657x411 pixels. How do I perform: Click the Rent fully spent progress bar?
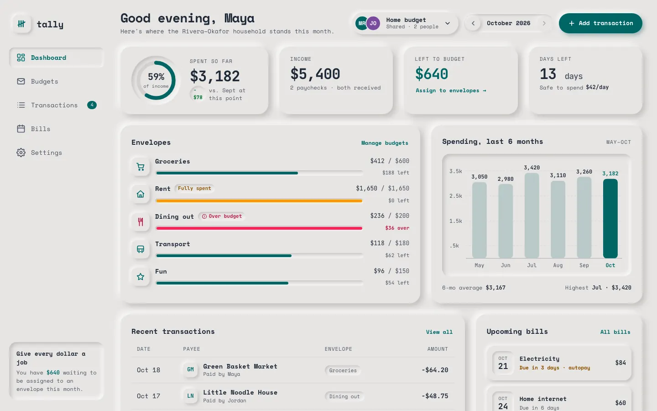[x=259, y=200]
